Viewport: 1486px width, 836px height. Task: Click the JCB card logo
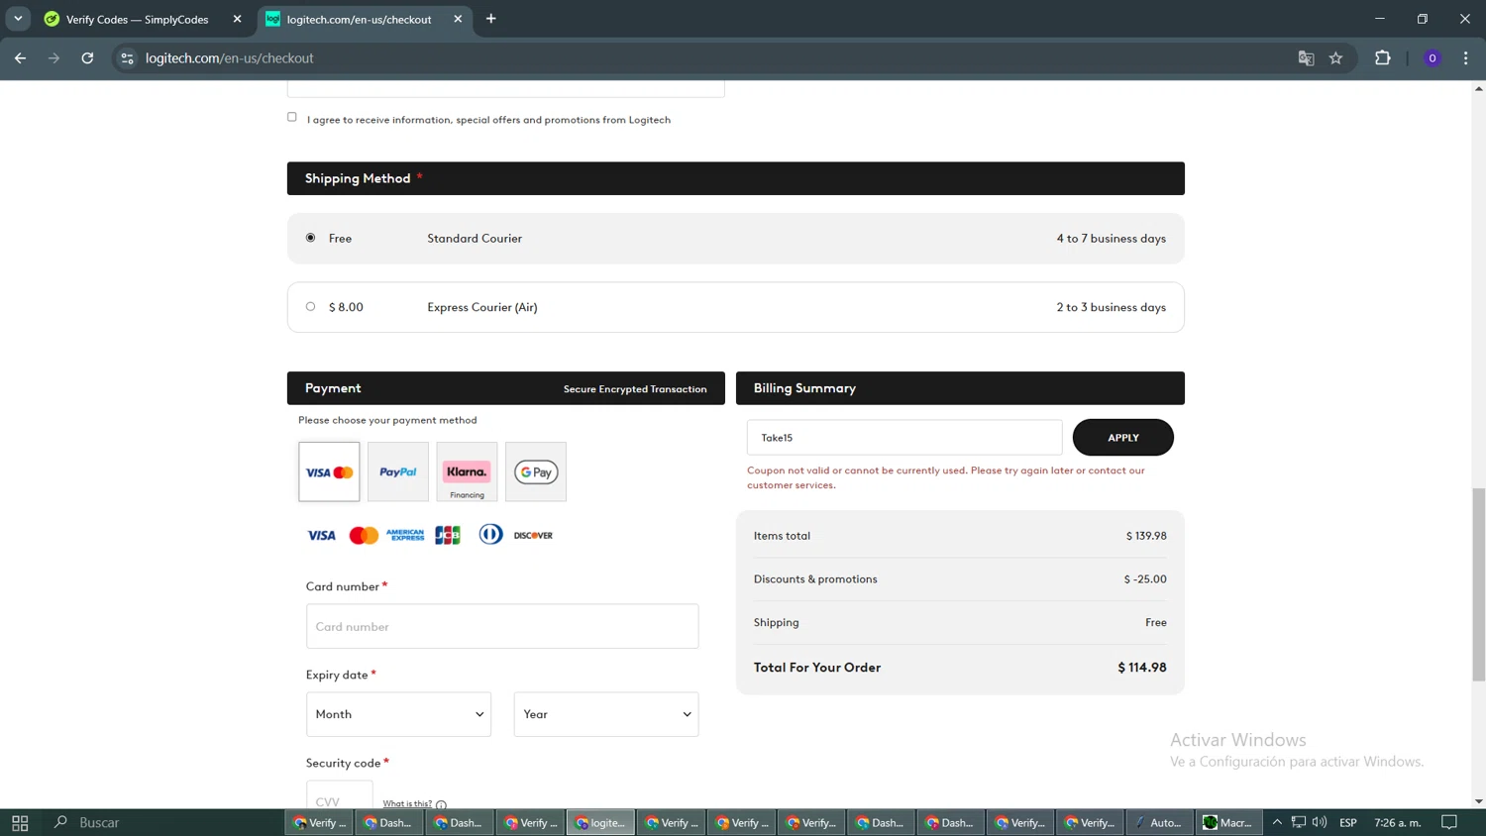448,535
